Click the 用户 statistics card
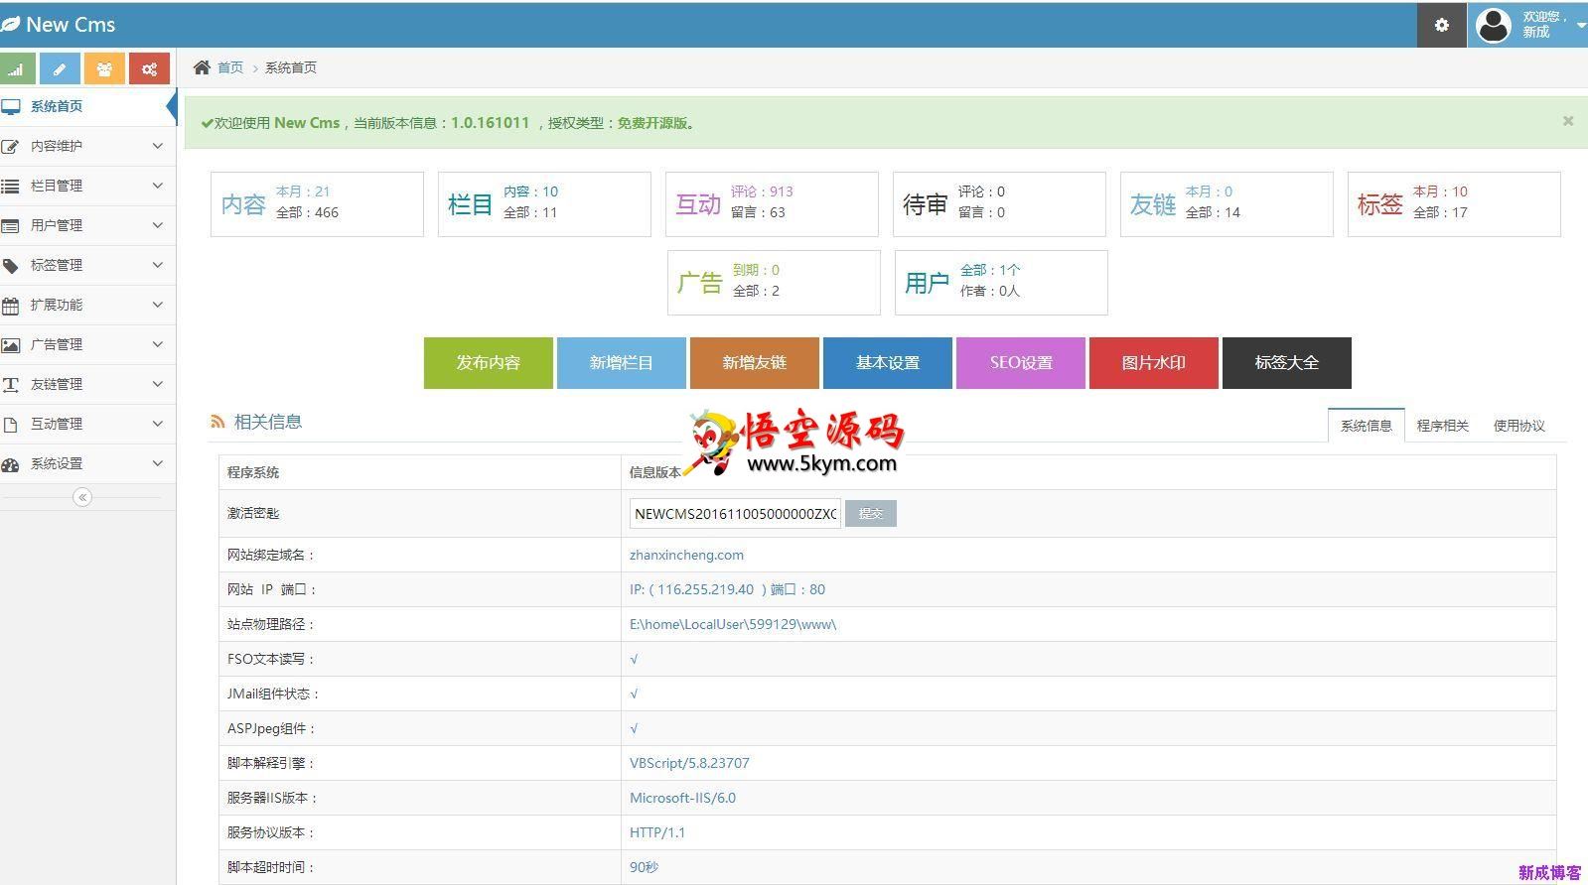 coord(1001,283)
